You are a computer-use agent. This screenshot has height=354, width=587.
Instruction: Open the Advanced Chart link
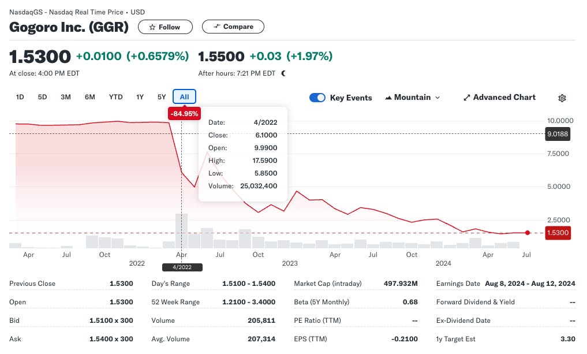click(499, 98)
